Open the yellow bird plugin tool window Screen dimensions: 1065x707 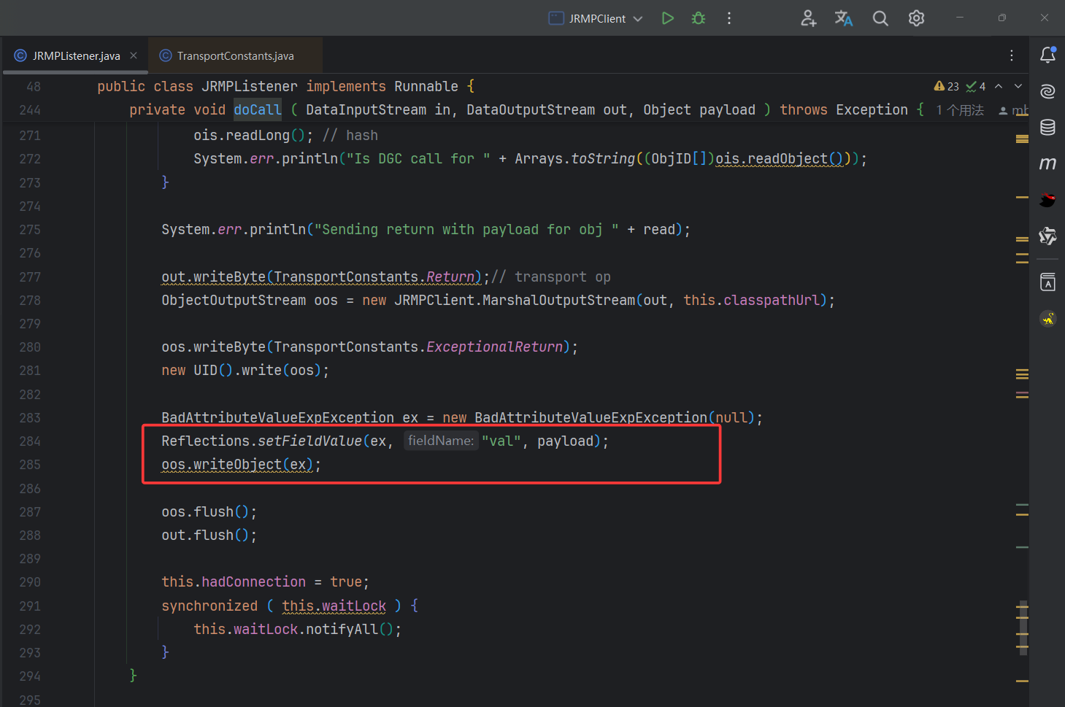pyautogui.click(x=1047, y=318)
